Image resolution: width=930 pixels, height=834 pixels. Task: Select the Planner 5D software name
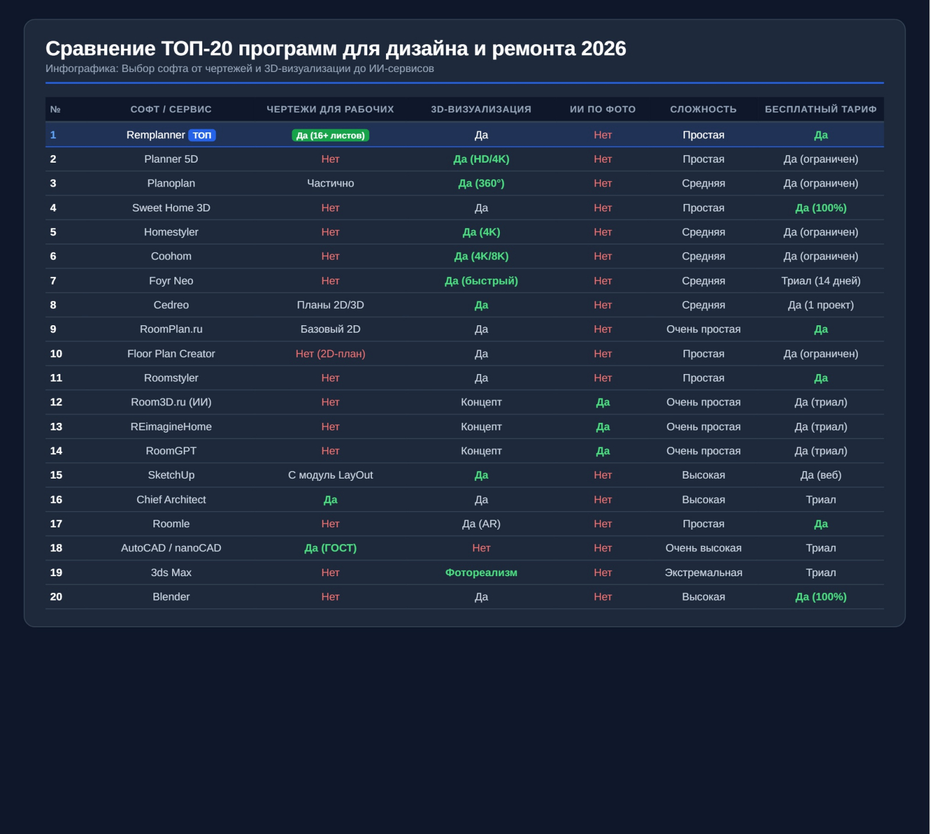point(171,159)
